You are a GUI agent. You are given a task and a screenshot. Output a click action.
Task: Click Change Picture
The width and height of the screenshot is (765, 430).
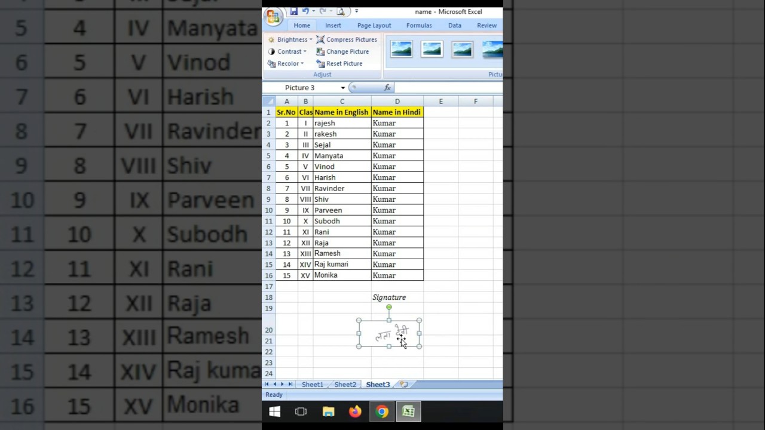coord(342,51)
